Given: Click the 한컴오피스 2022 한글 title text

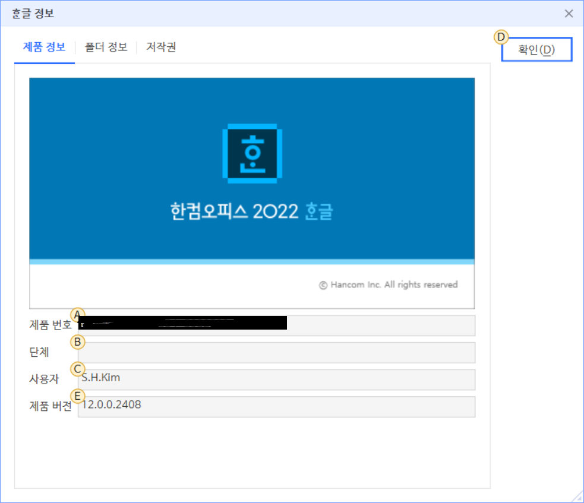Looking at the screenshot, I should [252, 211].
